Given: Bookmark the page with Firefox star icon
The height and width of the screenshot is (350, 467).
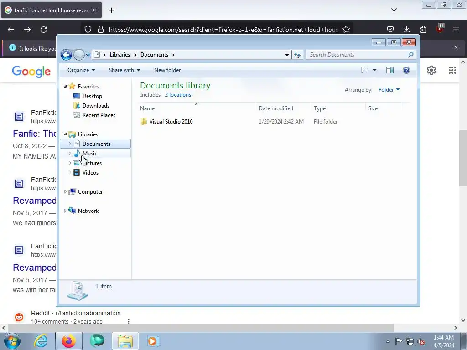Looking at the screenshot, I should click(x=346, y=30).
